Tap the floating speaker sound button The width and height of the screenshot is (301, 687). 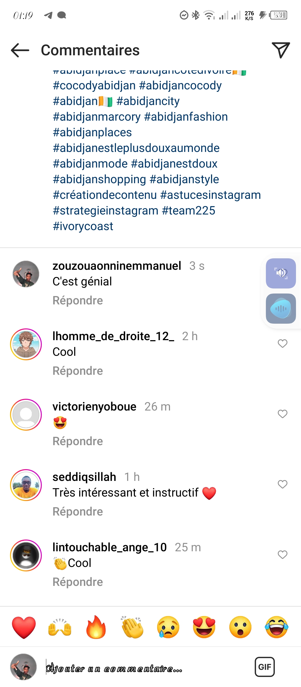(x=281, y=273)
